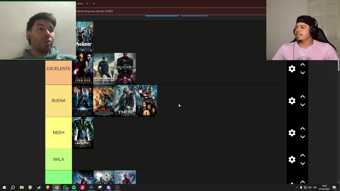Move EXCELENTE tier up with arrow
340x191 pixels.
tap(303, 65)
